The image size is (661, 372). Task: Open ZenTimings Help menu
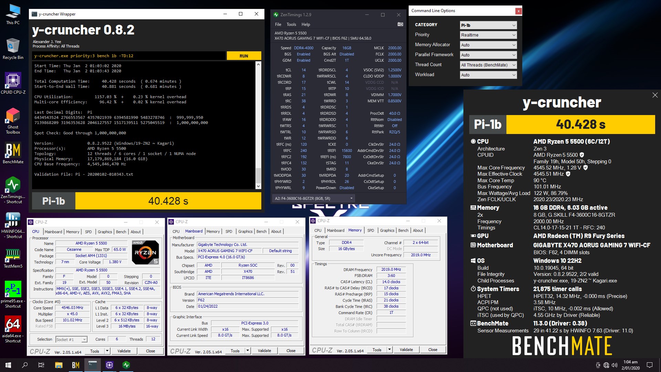(x=306, y=24)
